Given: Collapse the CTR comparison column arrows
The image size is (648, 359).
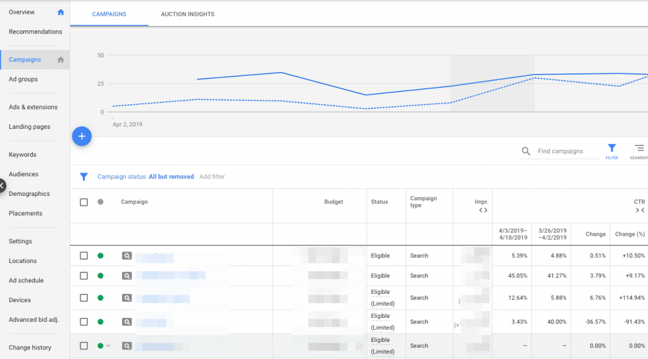Looking at the screenshot, I should coord(639,210).
